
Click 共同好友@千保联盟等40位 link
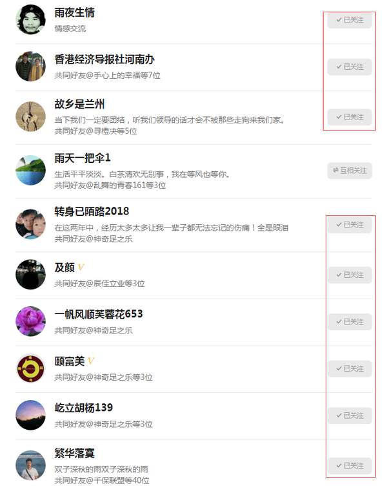click(x=102, y=480)
